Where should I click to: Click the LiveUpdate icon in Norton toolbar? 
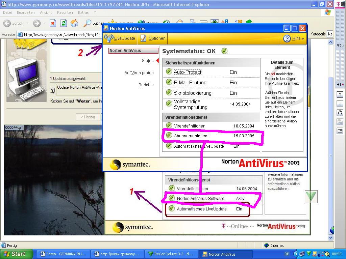click(x=108, y=38)
